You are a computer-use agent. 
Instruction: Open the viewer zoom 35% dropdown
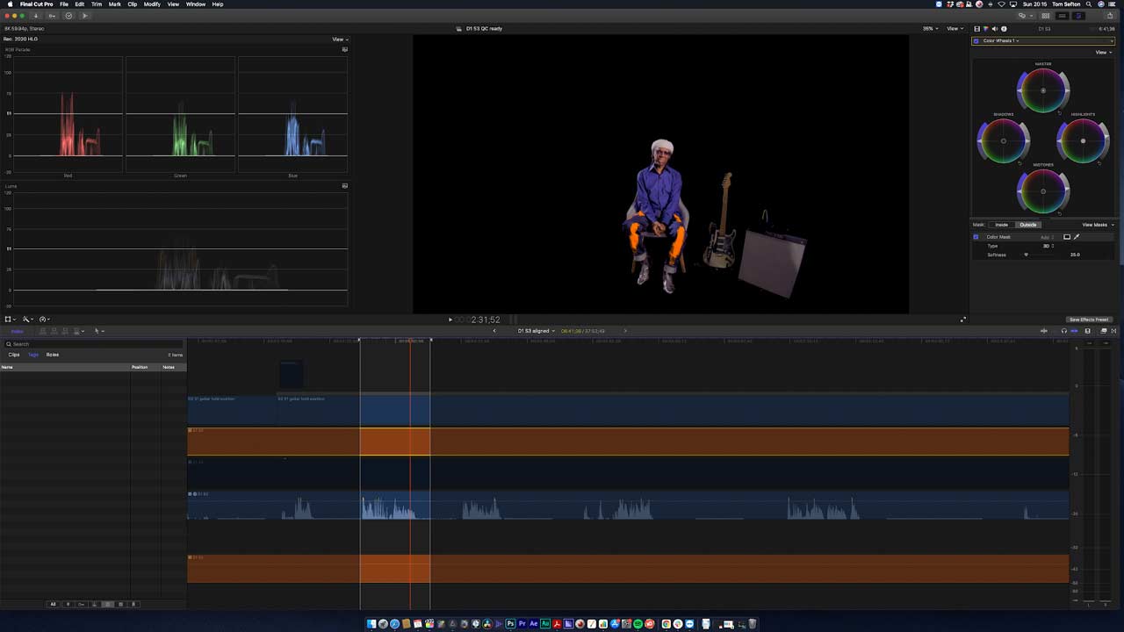point(930,28)
